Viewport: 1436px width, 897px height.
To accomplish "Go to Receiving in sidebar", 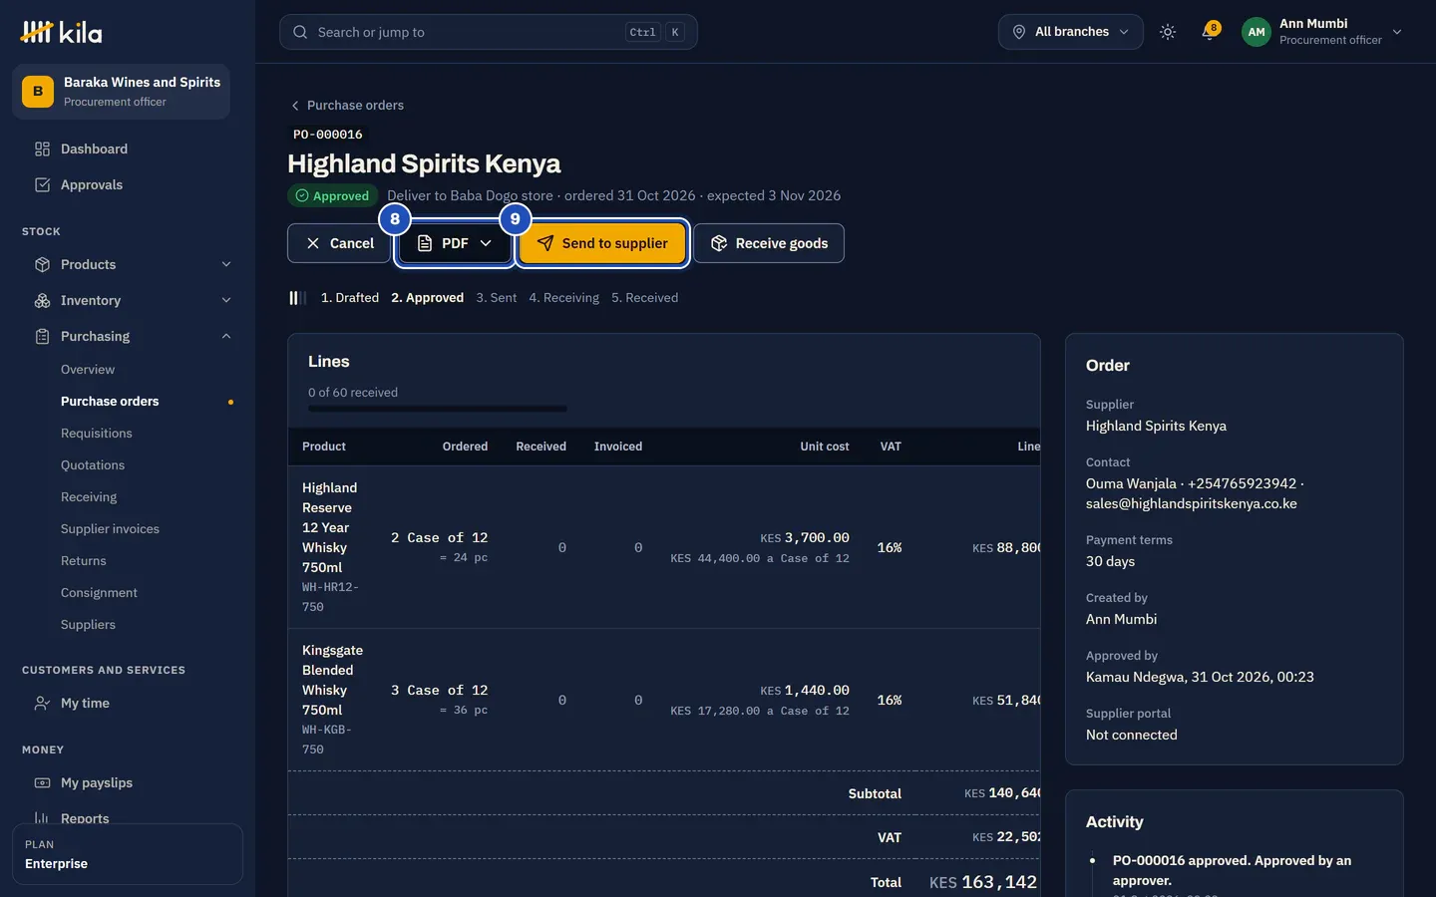I will [89, 496].
